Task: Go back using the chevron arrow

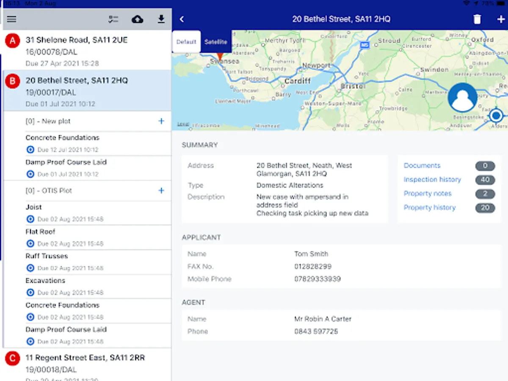Action: (x=182, y=19)
